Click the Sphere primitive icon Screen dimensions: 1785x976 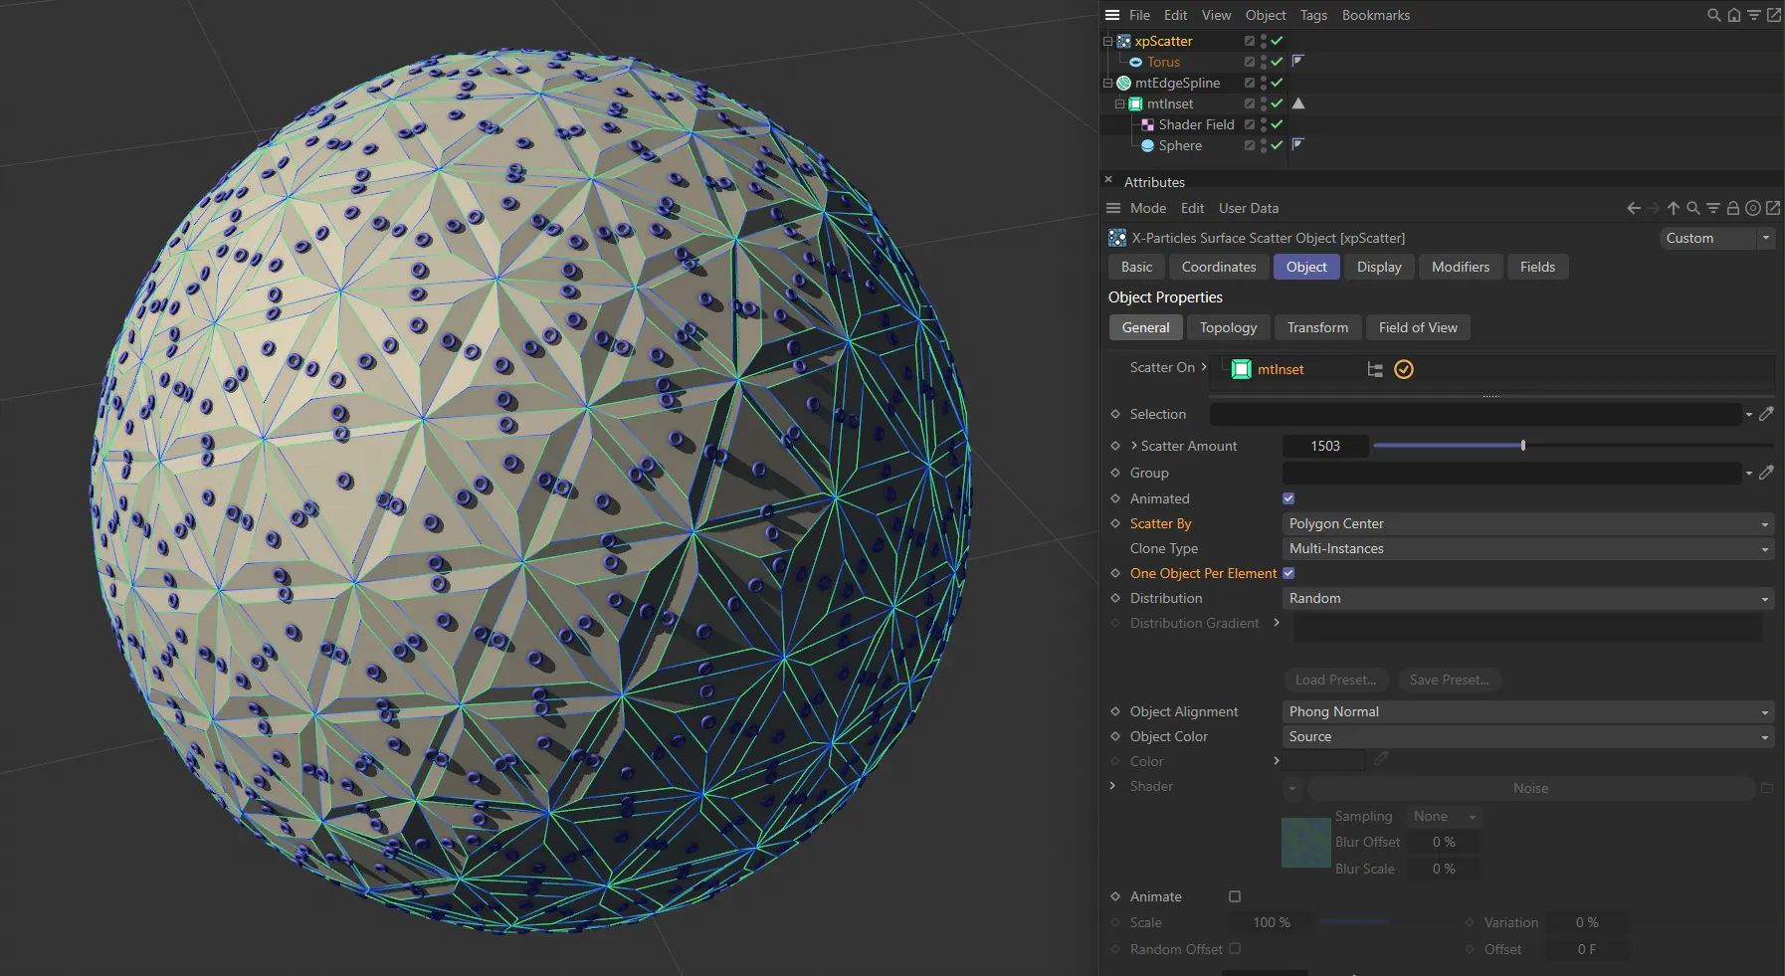(x=1149, y=145)
